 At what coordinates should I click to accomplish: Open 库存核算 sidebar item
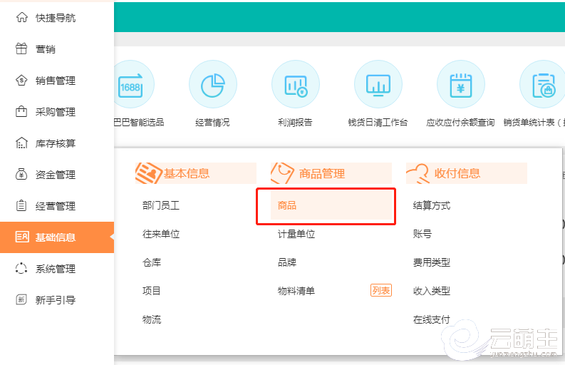click(x=55, y=143)
